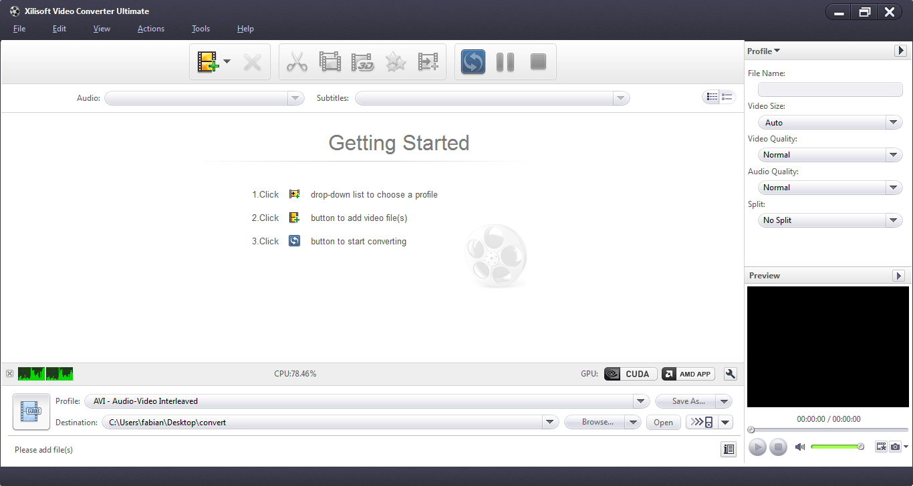This screenshot has height=486, width=913.
Task: Open the Split dropdown
Action: [894, 220]
